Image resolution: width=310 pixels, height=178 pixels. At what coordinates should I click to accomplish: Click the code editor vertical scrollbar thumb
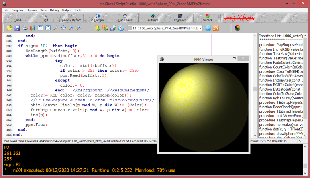[255, 89]
